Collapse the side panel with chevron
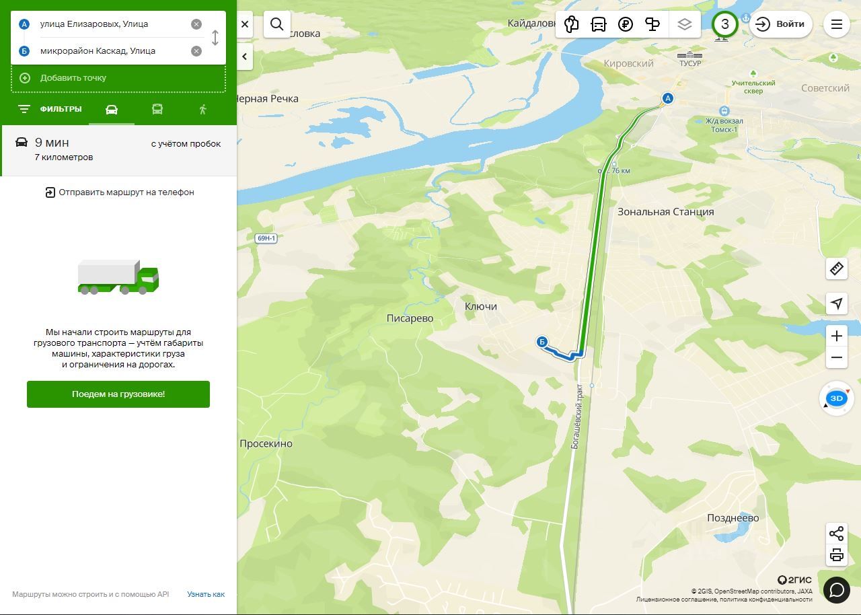The image size is (861, 615). (x=245, y=57)
